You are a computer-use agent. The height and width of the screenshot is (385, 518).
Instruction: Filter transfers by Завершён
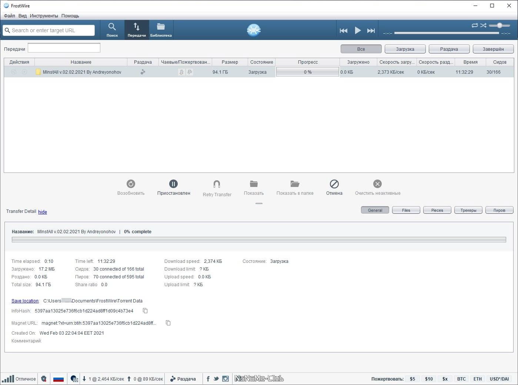[x=493, y=49]
